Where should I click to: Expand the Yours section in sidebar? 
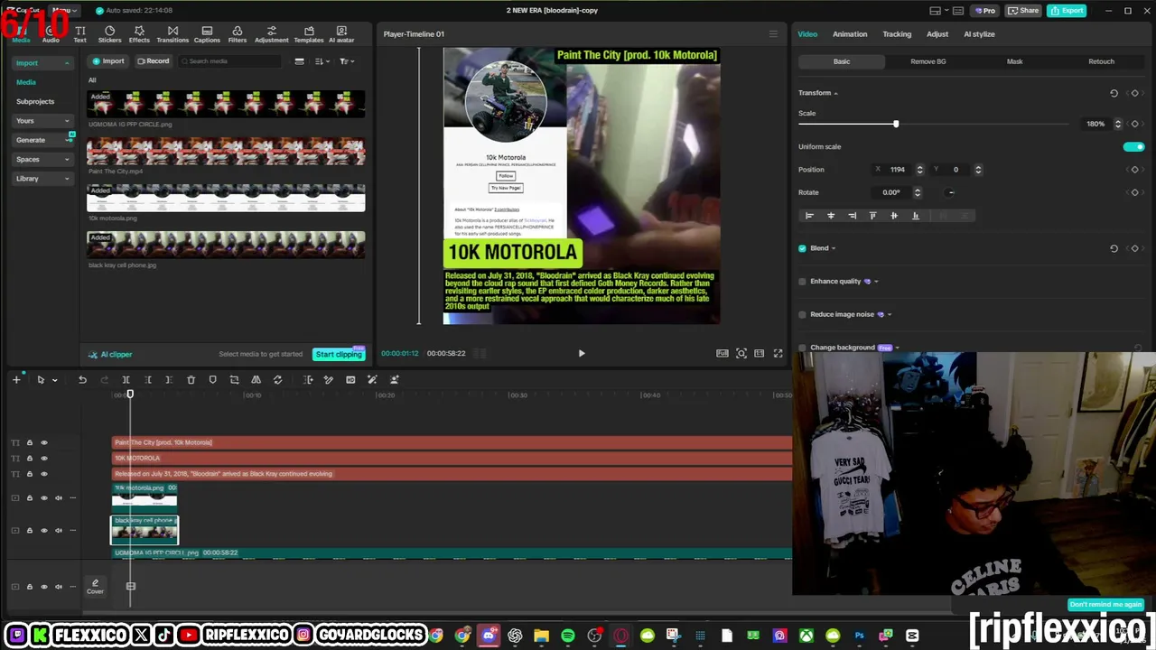(x=67, y=121)
